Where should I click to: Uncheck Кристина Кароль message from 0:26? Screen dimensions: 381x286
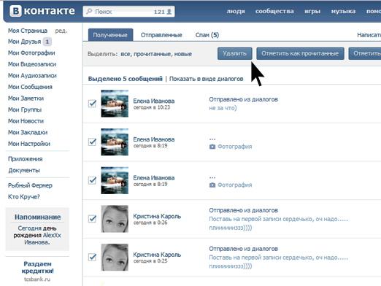[92, 219]
